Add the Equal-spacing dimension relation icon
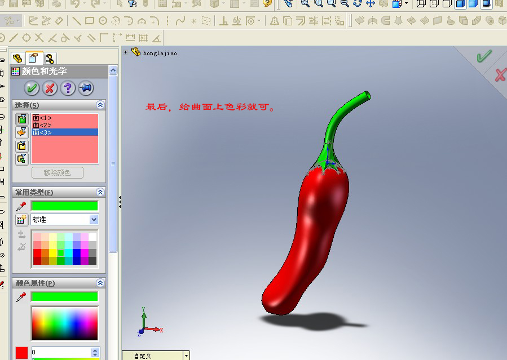The width and height of the screenshot is (507, 360). pos(130,38)
